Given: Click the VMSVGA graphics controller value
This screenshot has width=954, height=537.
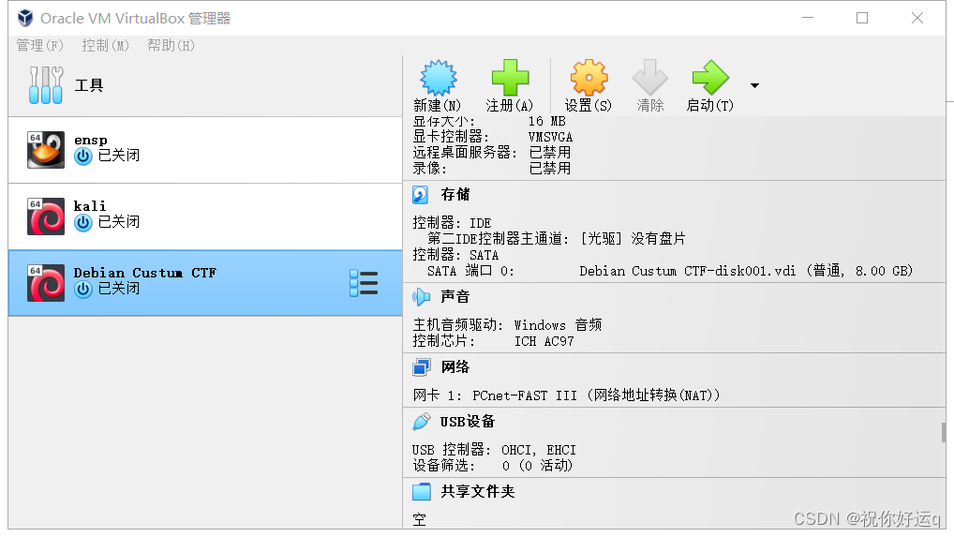Looking at the screenshot, I should click(x=551, y=137).
